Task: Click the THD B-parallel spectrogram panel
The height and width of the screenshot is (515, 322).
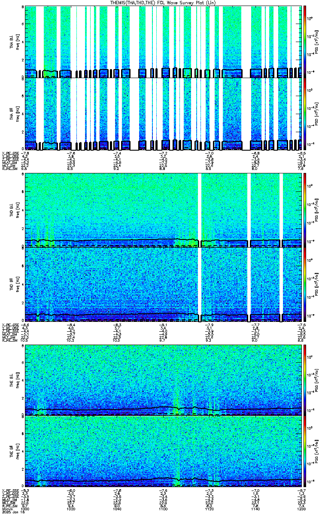Action: click(163, 285)
